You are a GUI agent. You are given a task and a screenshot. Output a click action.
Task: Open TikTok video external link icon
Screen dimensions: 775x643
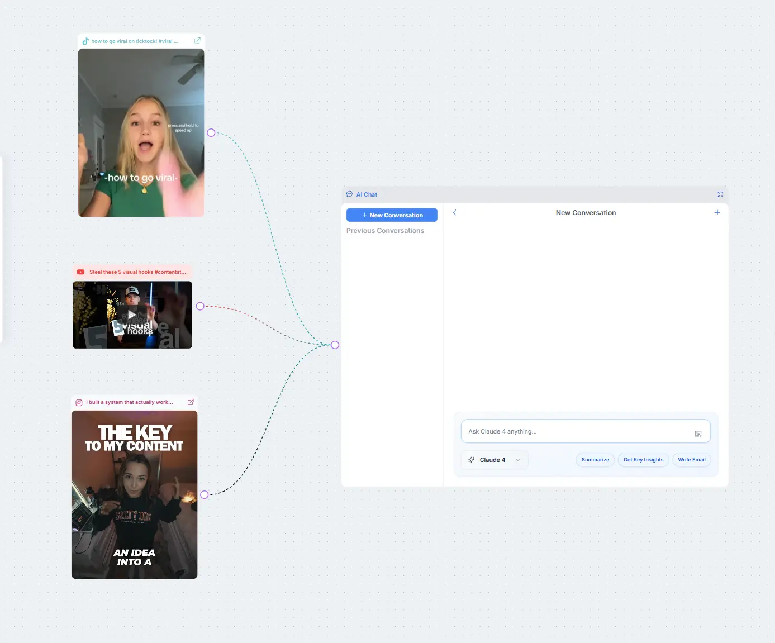tap(197, 41)
